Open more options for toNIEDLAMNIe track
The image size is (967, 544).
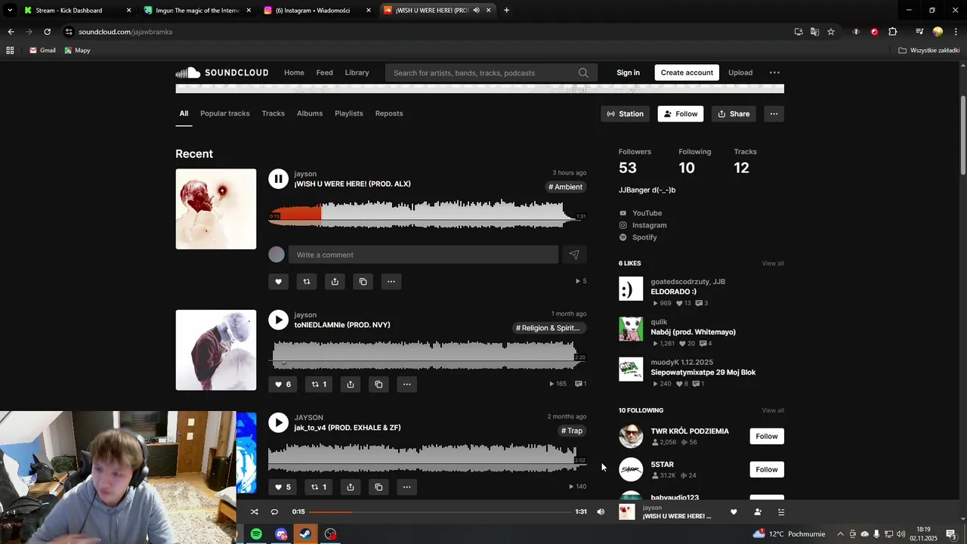coord(406,385)
